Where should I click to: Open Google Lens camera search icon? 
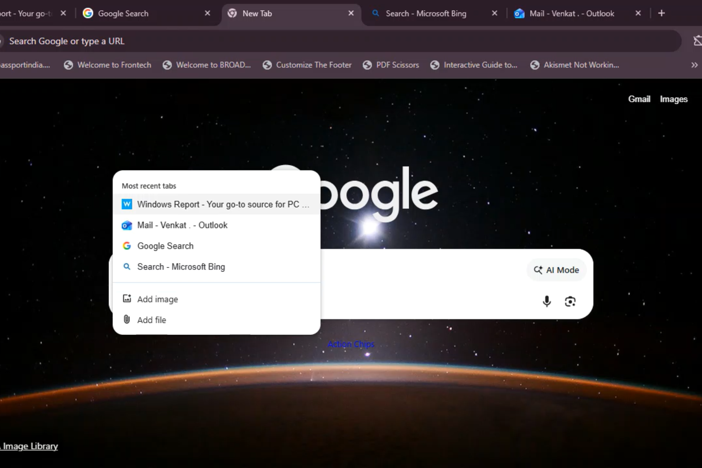pos(570,301)
